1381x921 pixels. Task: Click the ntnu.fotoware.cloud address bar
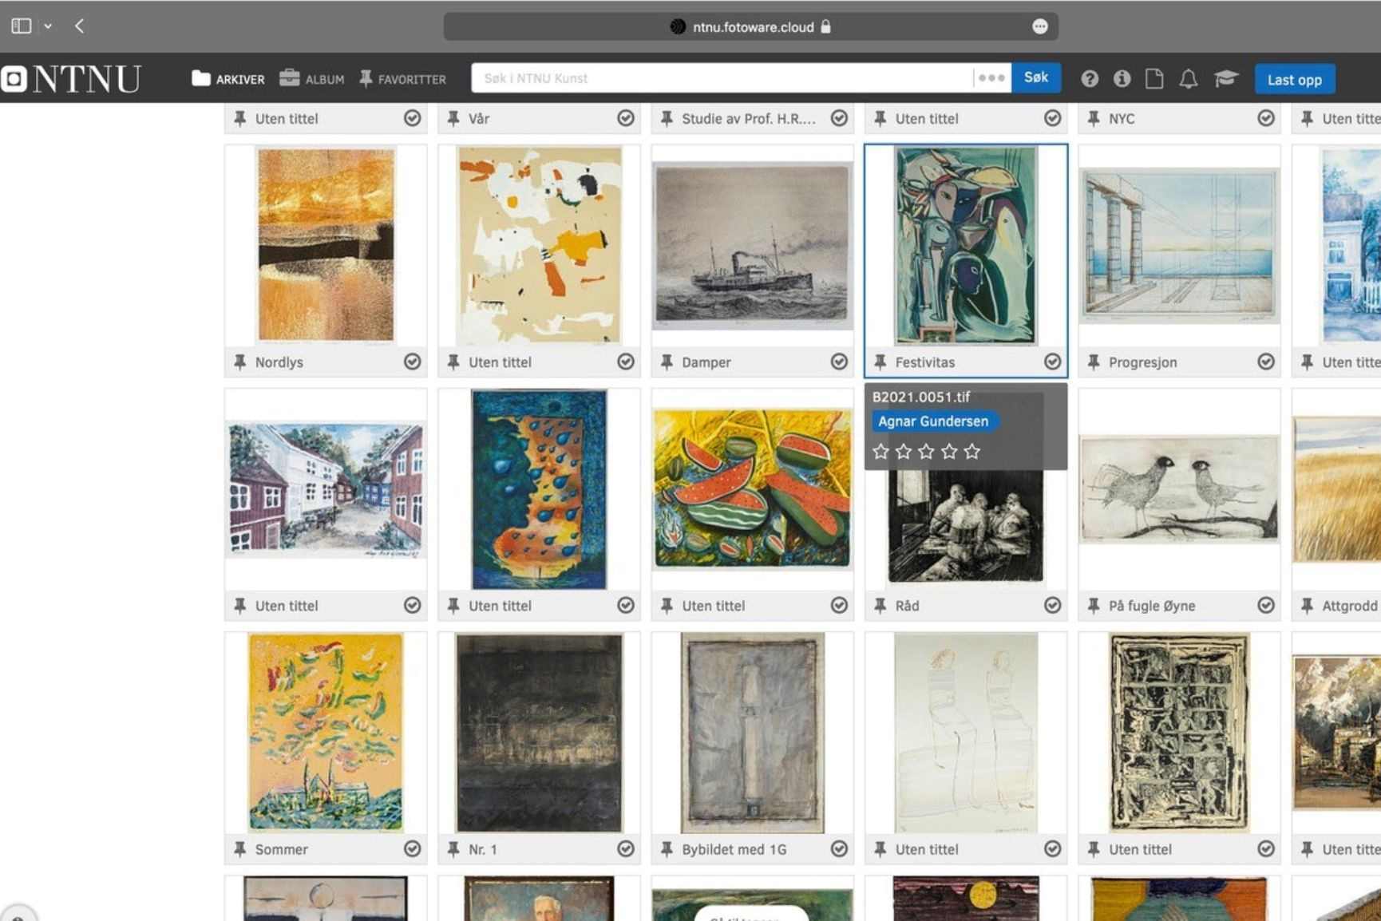(750, 26)
